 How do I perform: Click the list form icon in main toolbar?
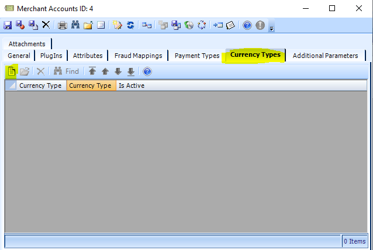coord(101,25)
